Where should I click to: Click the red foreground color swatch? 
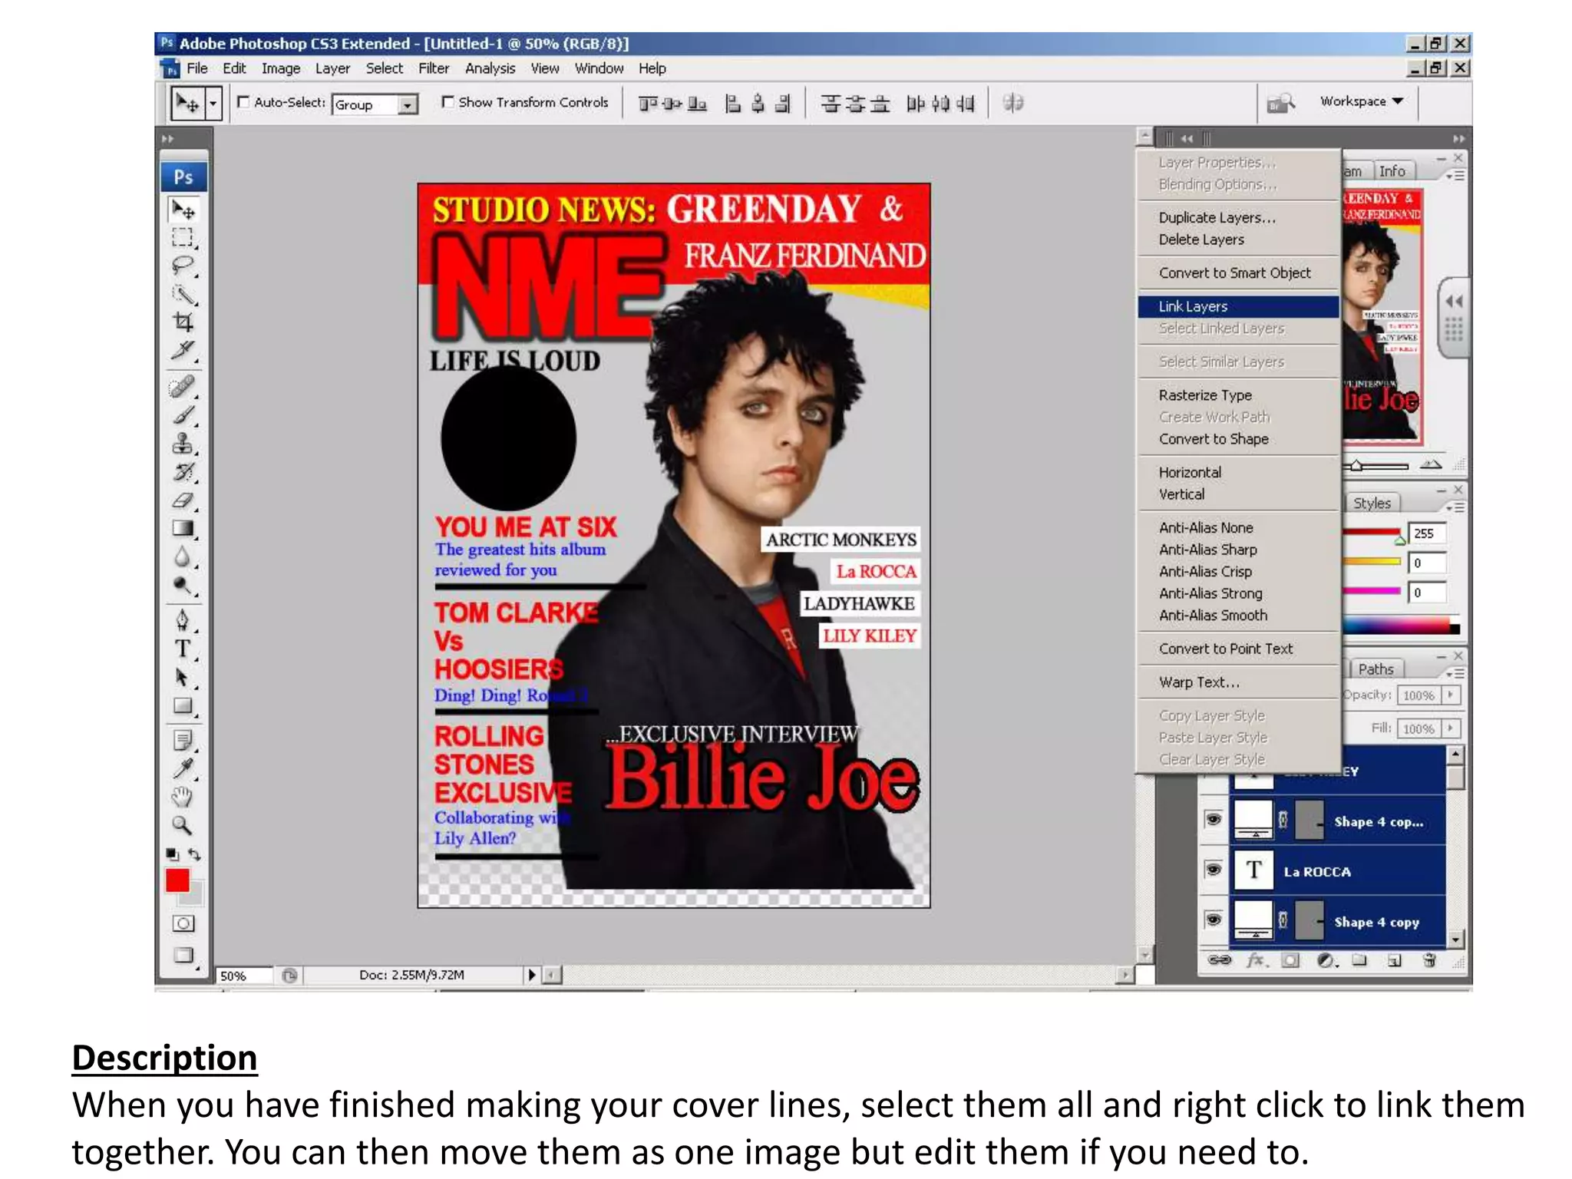coord(177,880)
